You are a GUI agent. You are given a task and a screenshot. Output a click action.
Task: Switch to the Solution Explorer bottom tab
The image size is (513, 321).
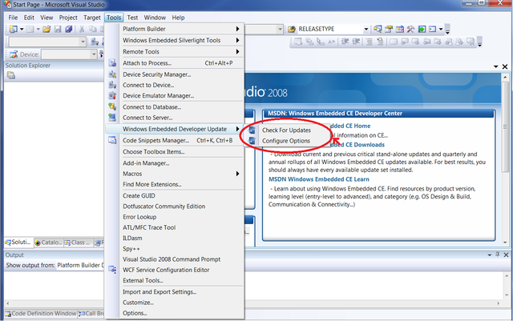tap(18, 243)
